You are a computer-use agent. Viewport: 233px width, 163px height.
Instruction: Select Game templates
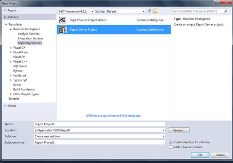[x=17, y=85]
